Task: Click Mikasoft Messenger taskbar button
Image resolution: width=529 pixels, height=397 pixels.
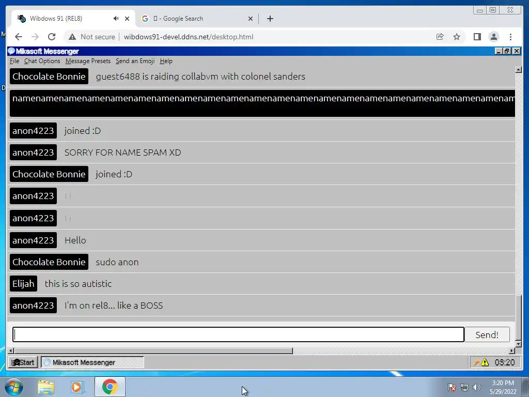Action: click(x=92, y=362)
